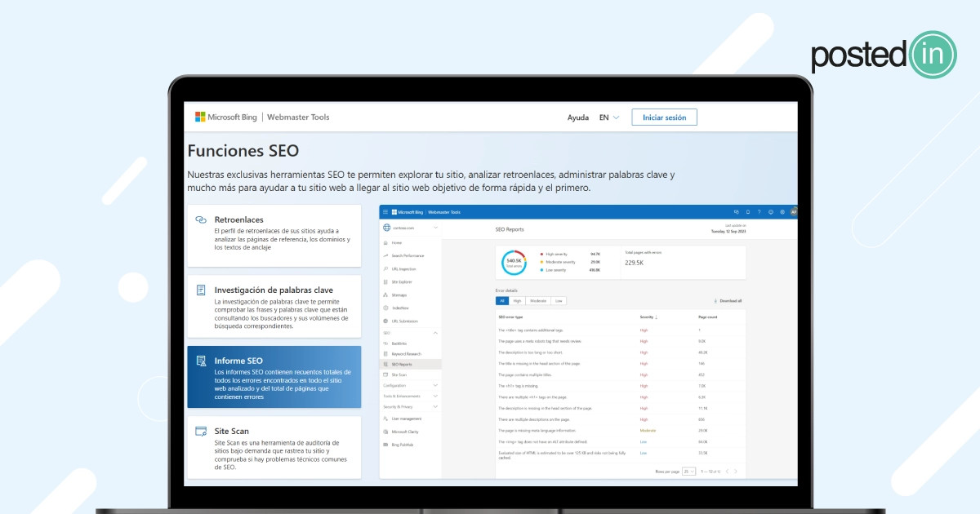Click the Bing PubHub sidebar icon
Screen dimensions: 980x514
coord(385,445)
